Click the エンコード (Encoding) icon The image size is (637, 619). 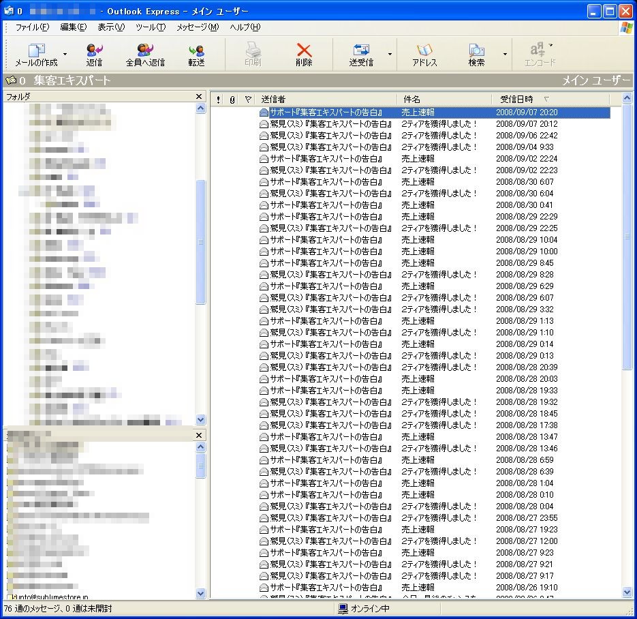tap(540, 55)
